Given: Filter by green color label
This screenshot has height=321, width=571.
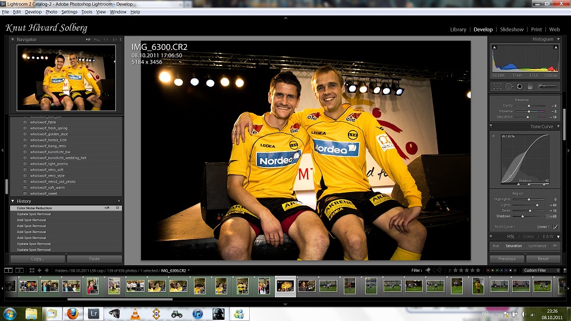Looking at the screenshot, I should 497,270.
